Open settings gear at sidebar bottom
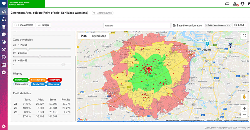The height and width of the screenshot is (130, 250). click(4, 126)
